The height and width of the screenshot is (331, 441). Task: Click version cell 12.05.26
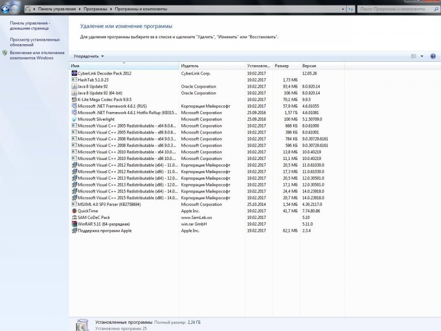tap(309, 73)
